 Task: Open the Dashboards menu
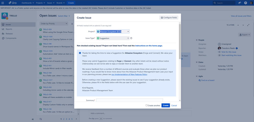point(28,3)
